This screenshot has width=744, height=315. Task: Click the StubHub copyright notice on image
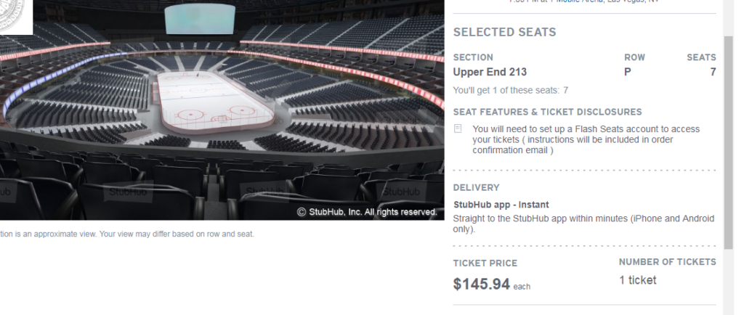pos(367,212)
